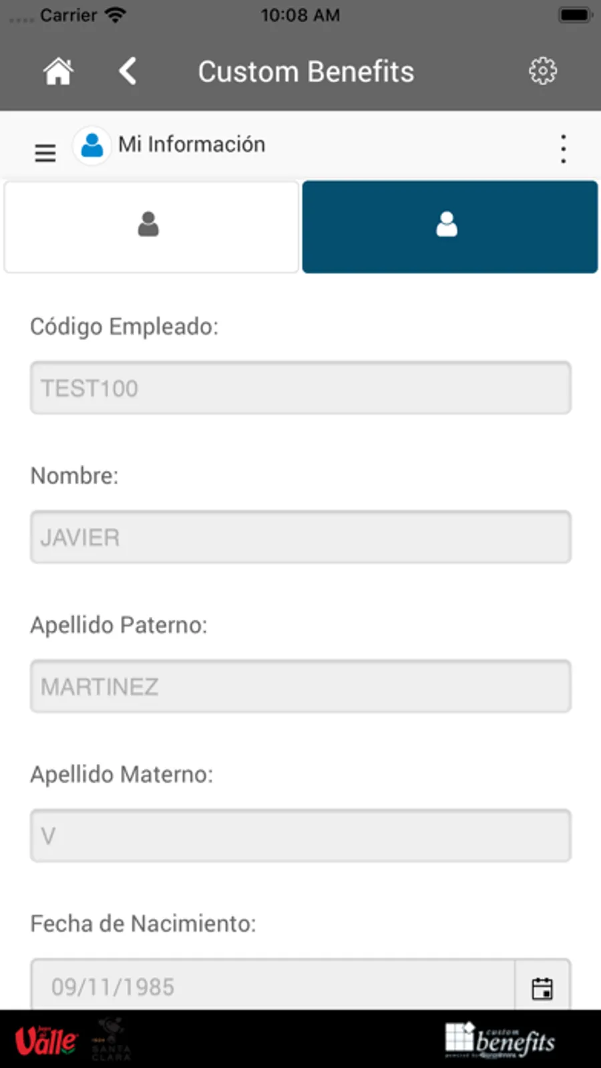
Task: Tap the Home icon in header
Action: coord(58,71)
